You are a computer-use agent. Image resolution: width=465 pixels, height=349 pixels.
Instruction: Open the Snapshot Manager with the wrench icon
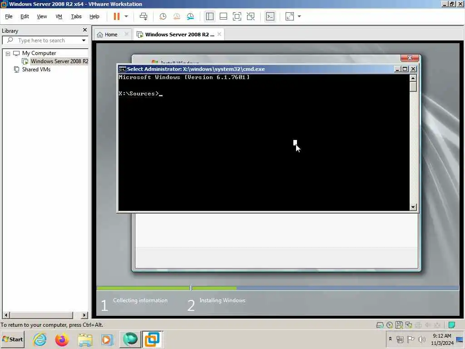pos(190,16)
